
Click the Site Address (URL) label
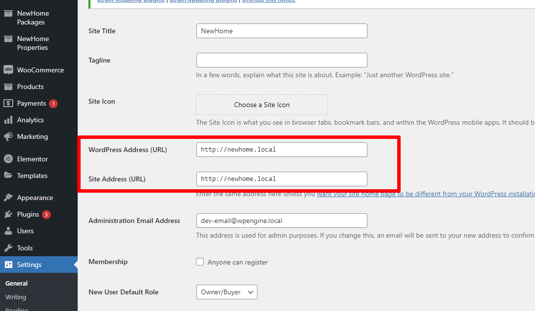click(x=117, y=179)
